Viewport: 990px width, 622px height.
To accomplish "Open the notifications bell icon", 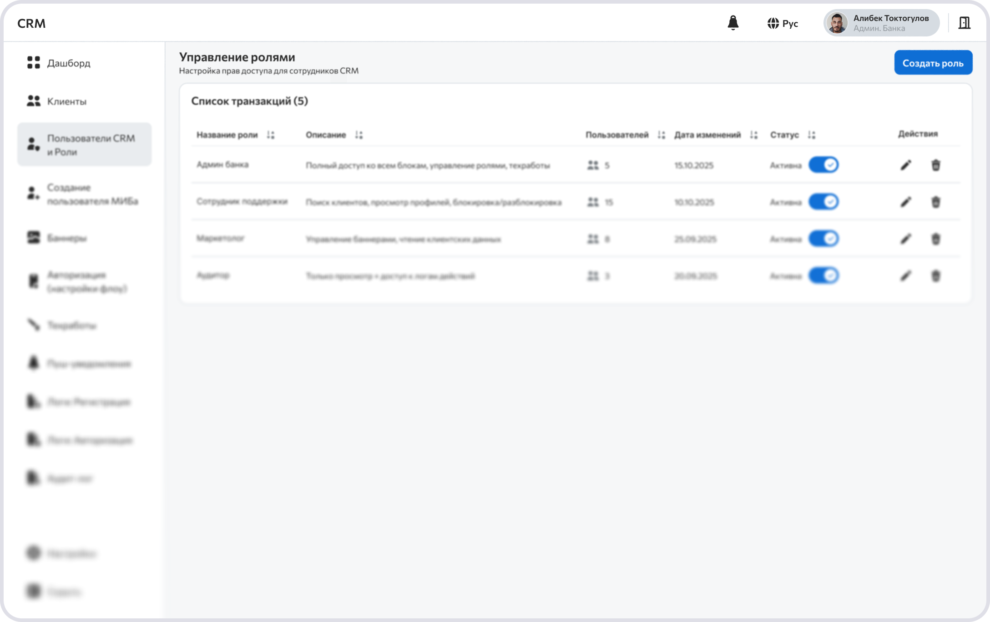I will [x=733, y=23].
